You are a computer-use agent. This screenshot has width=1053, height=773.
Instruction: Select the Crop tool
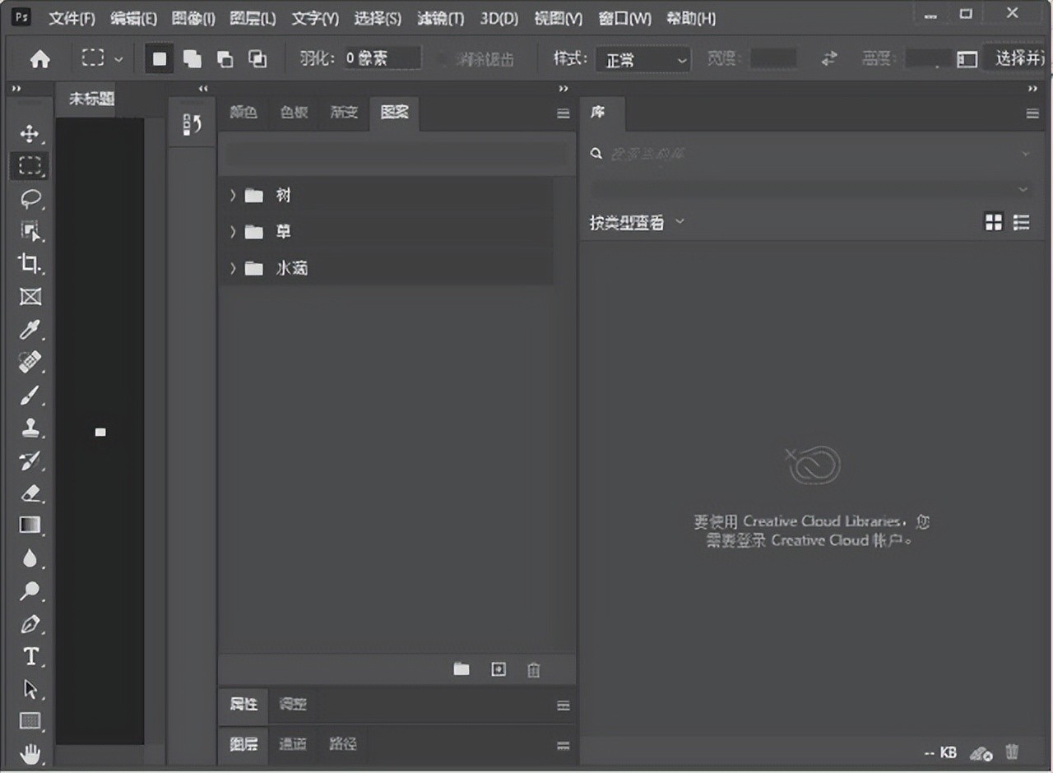[30, 264]
